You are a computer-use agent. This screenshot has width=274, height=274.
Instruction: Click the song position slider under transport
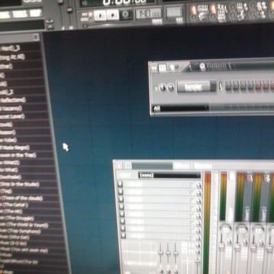tap(108, 25)
